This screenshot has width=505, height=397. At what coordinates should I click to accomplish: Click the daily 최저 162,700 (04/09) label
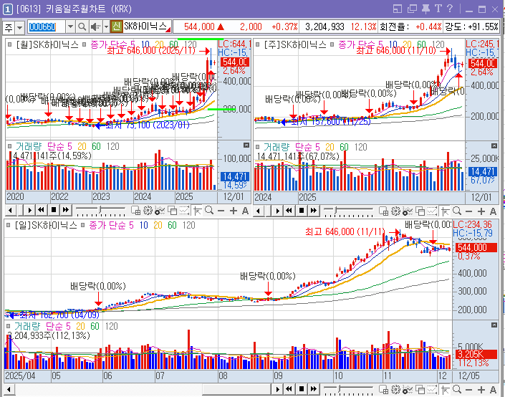pos(59,315)
